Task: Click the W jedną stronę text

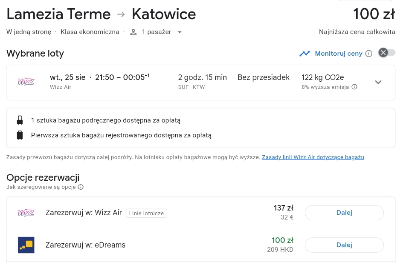Action: (x=29, y=32)
